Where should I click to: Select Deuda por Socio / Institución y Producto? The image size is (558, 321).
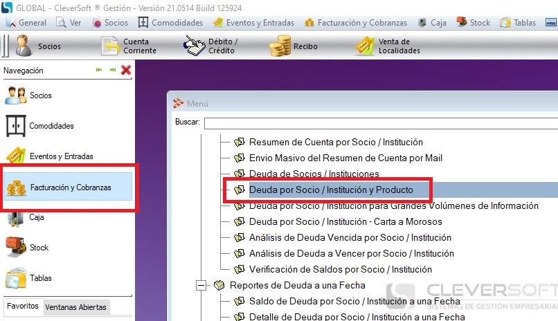(331, 190)
